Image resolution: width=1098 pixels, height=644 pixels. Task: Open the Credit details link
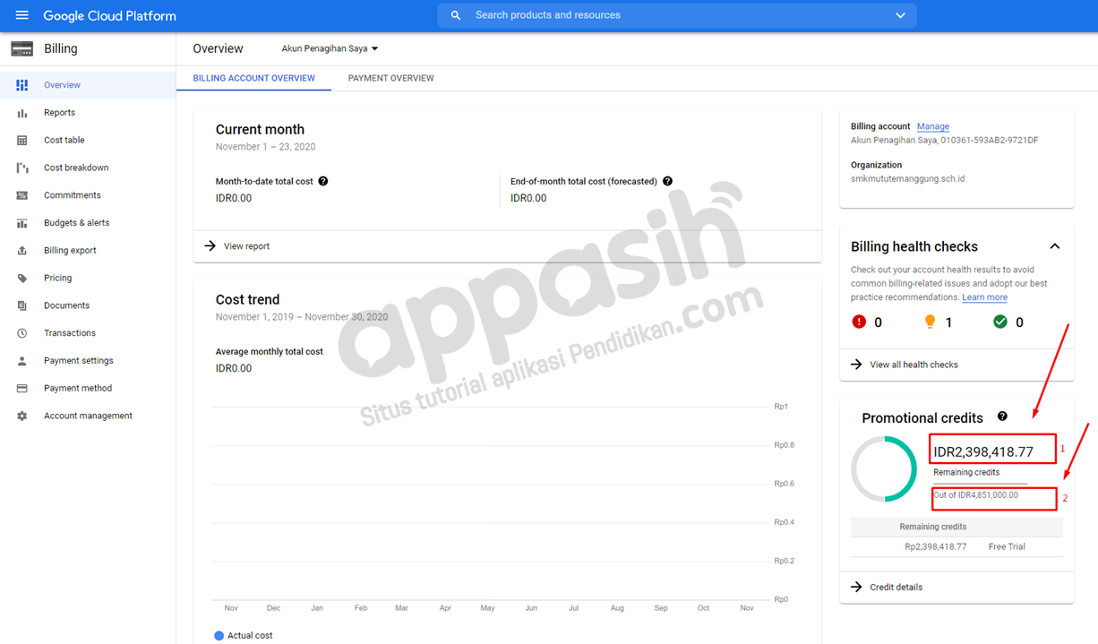(896, 587)
